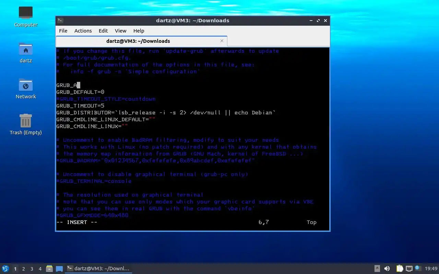The image size is (439, 274).
Task: Click the GRUB_TIMEOUT=5 line
Action: tap(80, 106)
